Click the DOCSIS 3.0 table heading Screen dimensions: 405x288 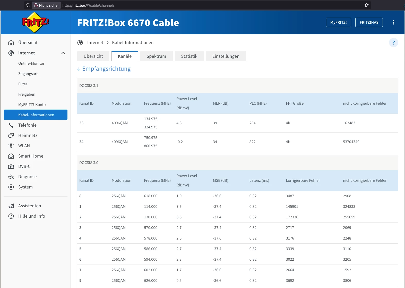coord(89,163)
